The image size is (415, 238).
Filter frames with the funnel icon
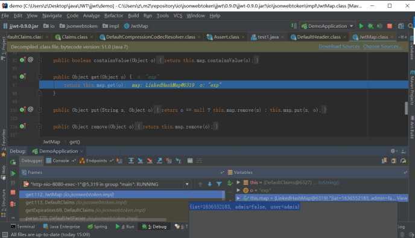(x=219, y=184)
